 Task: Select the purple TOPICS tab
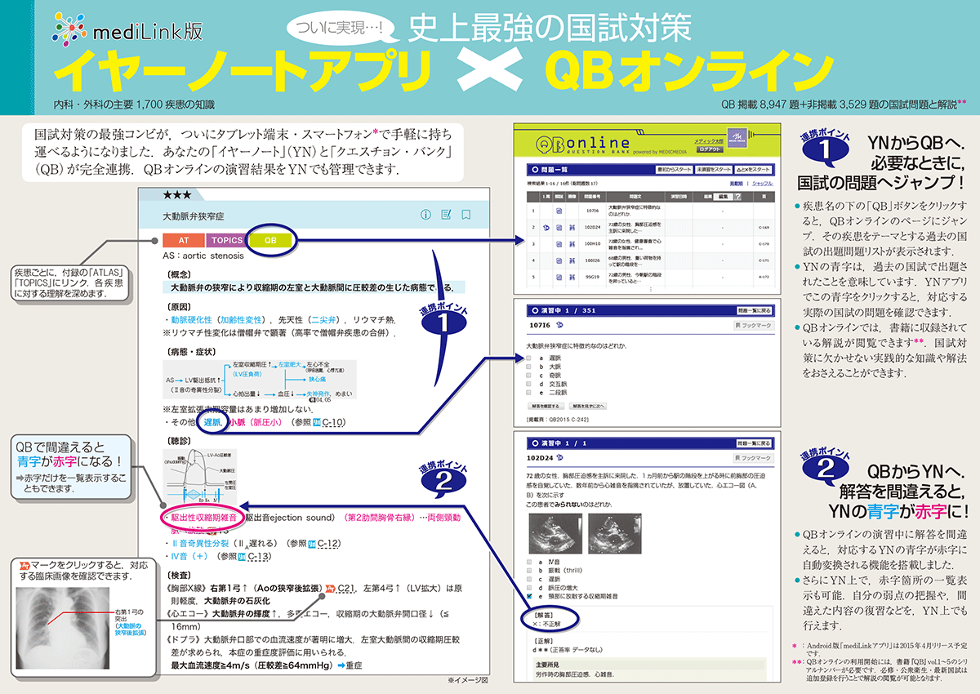pyautogui.click(x=228, y=241)
